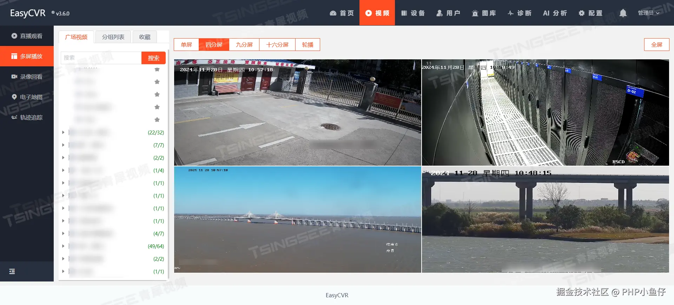Toggle favorite star on second channel
674x305 pixels.
tap(157, 82)
